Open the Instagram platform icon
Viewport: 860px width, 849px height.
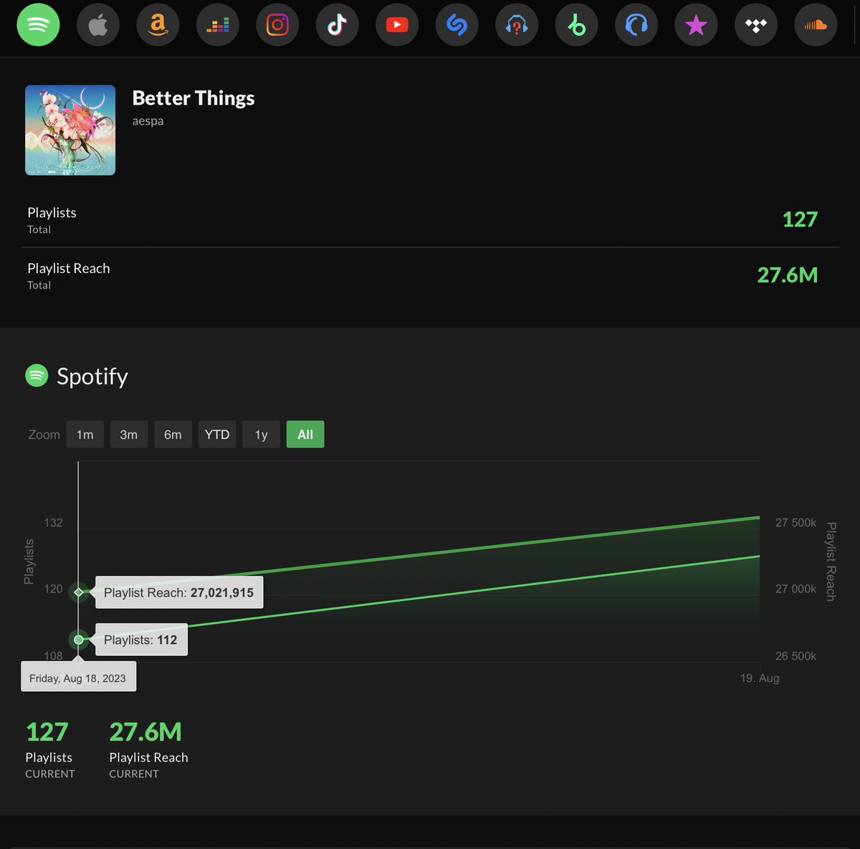tap(277, 25)
